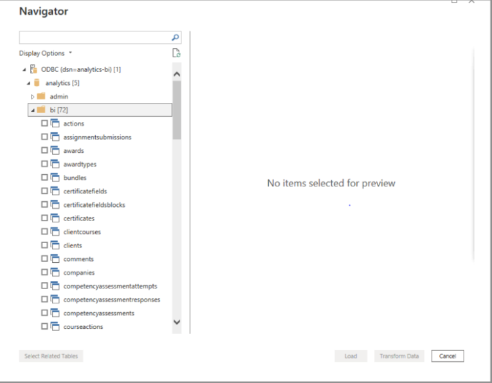The width and height of the screenshot is (492, 383).
Task: Select the comments table entry
Action: tap(78, 259)
